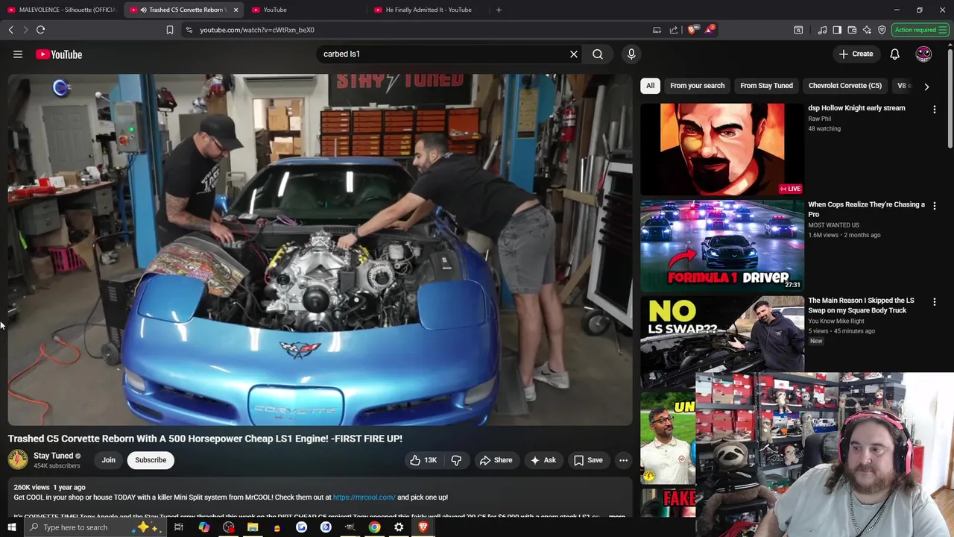Screen dimensions: 954x537
Task: Clear the search text with the X
Action: pos(574,54)
